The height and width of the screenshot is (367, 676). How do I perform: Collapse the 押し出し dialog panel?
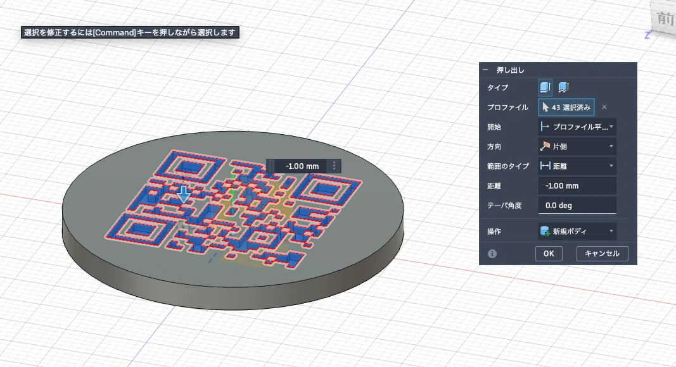pyautogui.click(x=485, y=70)
